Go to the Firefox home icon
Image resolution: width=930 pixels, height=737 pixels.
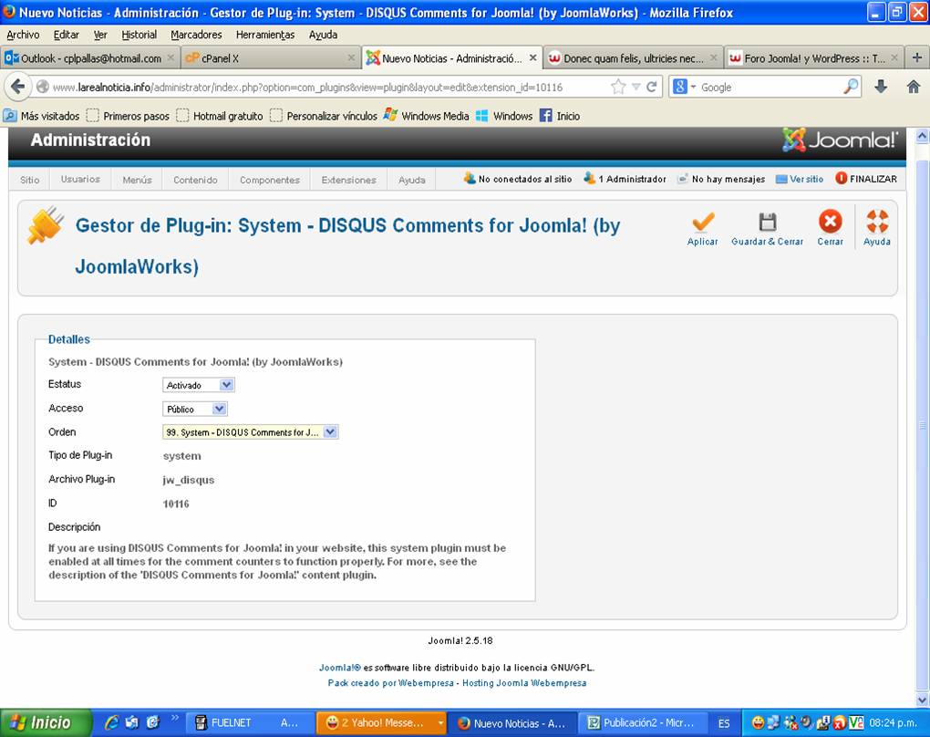click(914, 88)
